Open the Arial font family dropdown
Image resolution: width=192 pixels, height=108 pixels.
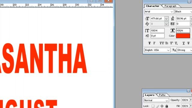click(x=172, y=12)
